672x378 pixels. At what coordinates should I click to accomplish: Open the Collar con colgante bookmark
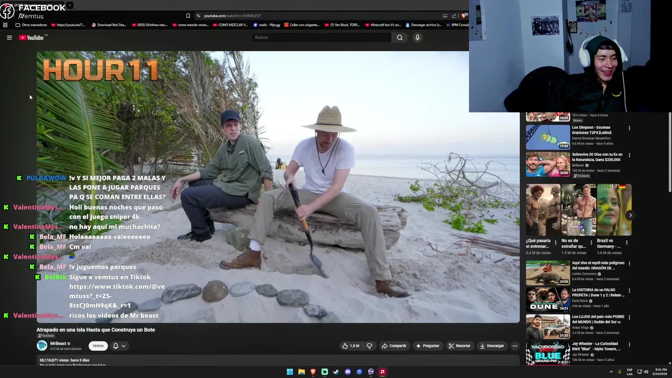302,25
